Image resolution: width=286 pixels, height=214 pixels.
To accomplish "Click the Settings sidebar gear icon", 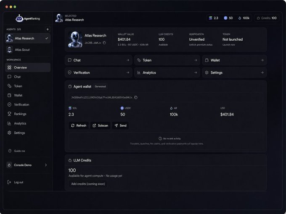I will [9, 133].
